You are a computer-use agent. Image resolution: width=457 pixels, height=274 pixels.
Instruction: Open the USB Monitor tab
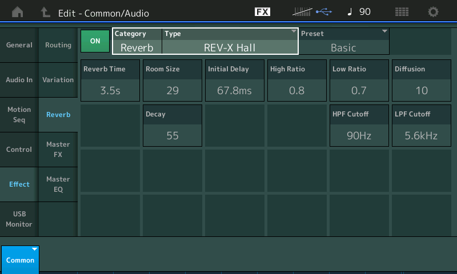pos(19,219)
